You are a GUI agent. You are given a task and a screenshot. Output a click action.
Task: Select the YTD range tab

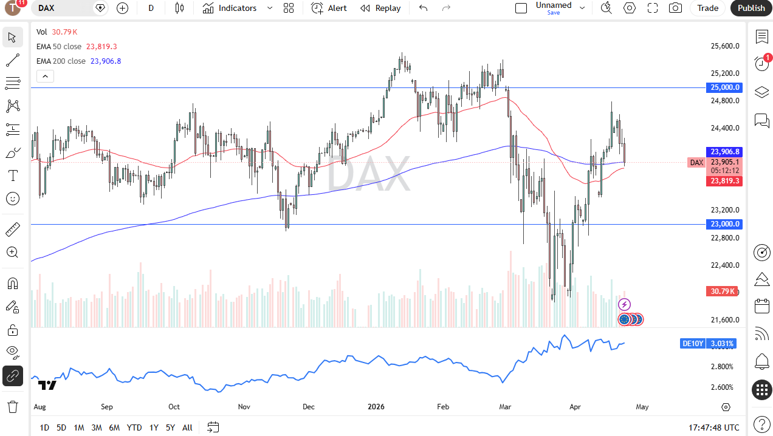(134, 427)
